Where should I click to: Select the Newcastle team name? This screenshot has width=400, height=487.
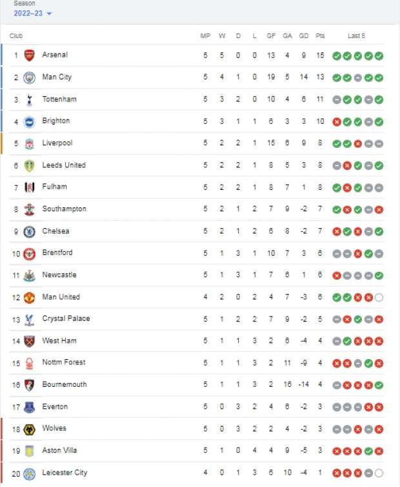(x=59, y=275)
